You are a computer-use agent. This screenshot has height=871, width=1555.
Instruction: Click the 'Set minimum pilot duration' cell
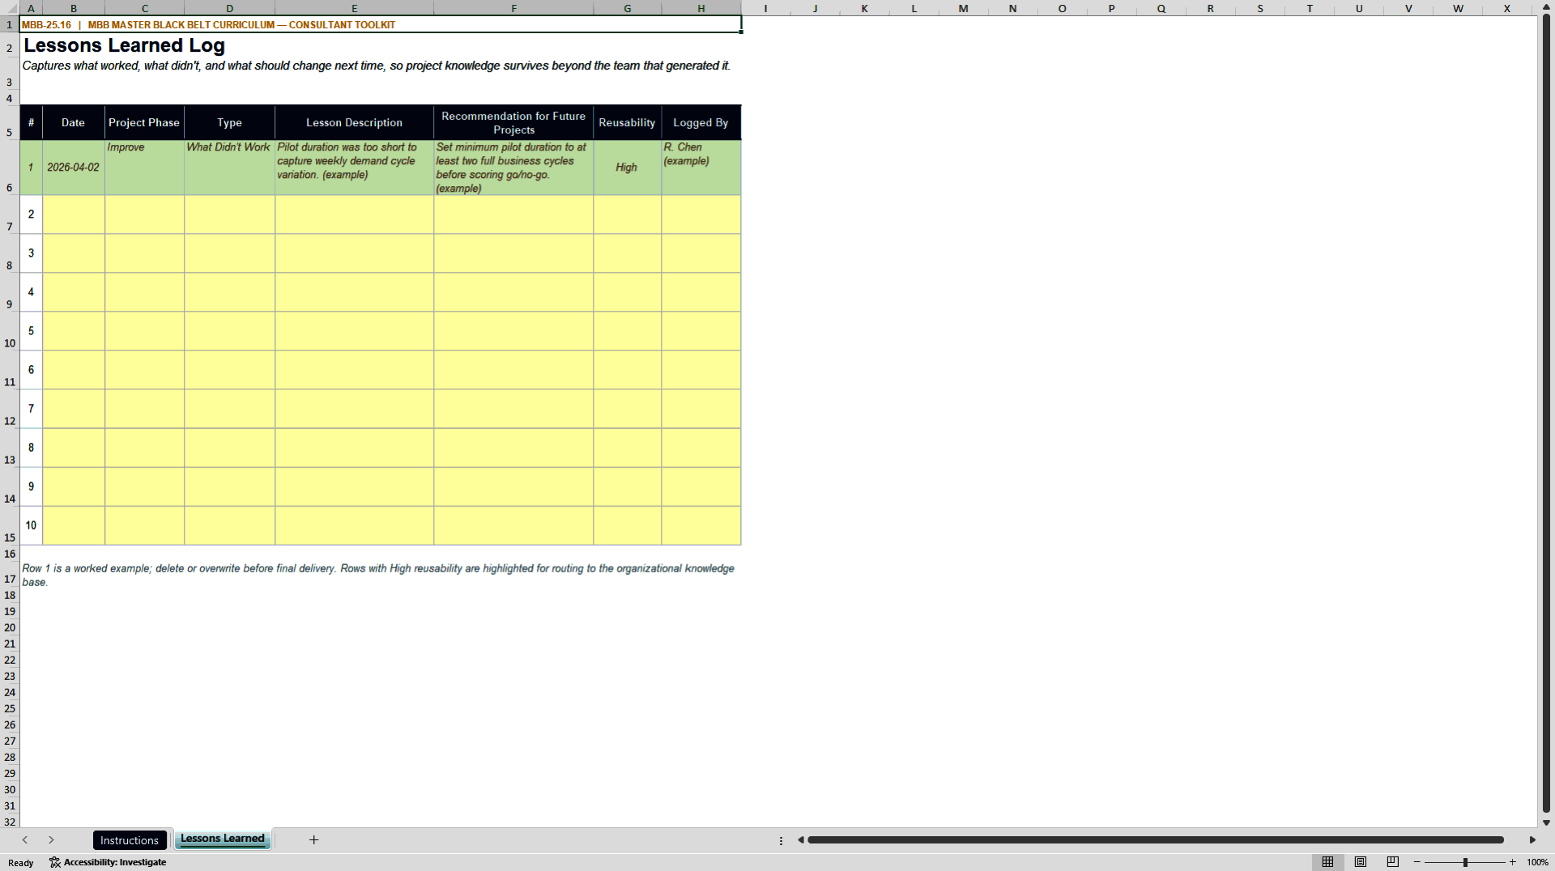[513, 168]
